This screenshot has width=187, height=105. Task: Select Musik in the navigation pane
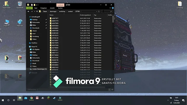tap(34, 63)
